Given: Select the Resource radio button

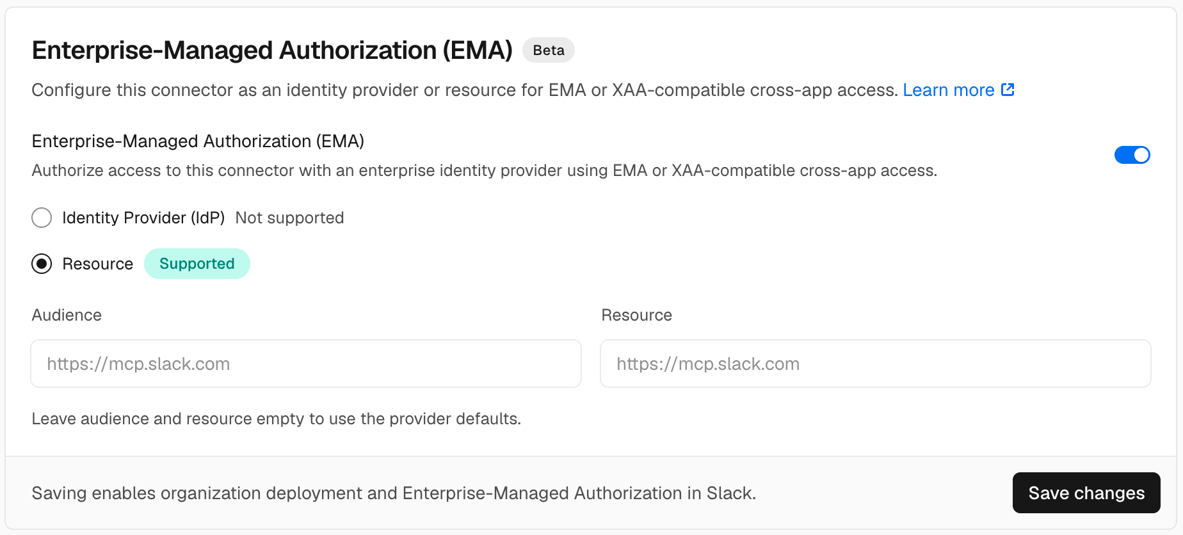Looking at the screenshot, I should pyautogui.click(x=42, y=264).
